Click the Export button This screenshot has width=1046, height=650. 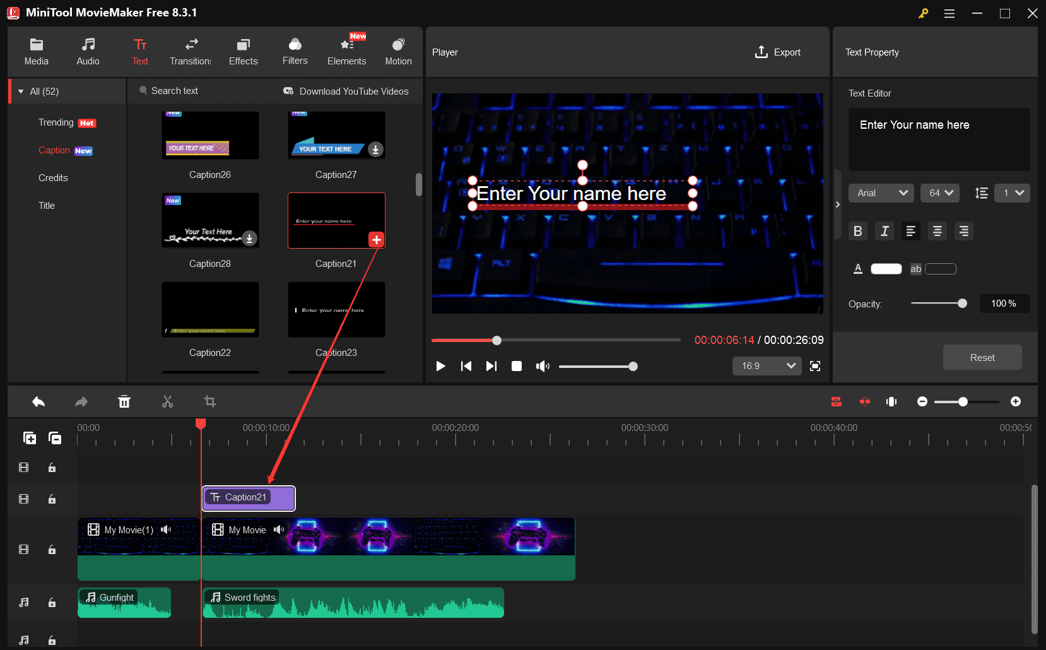coord(778,52)
